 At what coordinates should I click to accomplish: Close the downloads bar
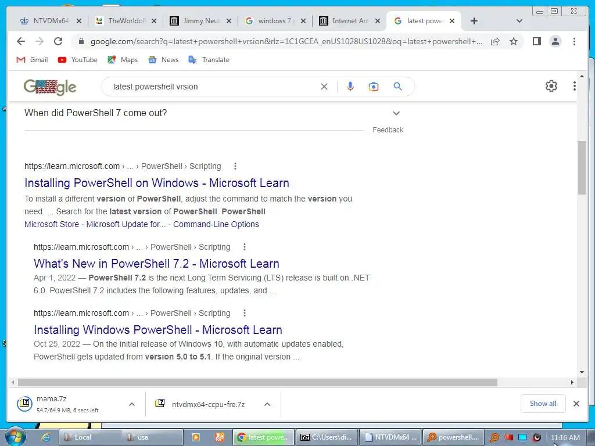(x=576, y=404)
